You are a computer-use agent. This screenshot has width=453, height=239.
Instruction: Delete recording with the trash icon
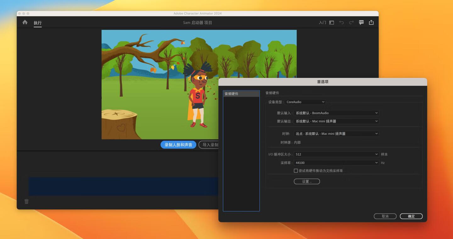(26, 201)
